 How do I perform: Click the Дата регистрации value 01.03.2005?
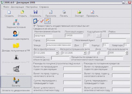[x=68, y=53]
